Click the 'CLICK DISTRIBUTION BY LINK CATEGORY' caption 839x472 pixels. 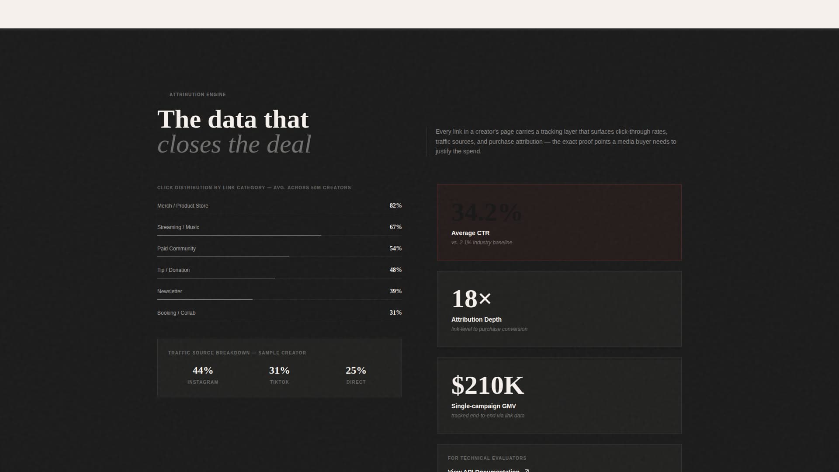click(x=254, y=187)
